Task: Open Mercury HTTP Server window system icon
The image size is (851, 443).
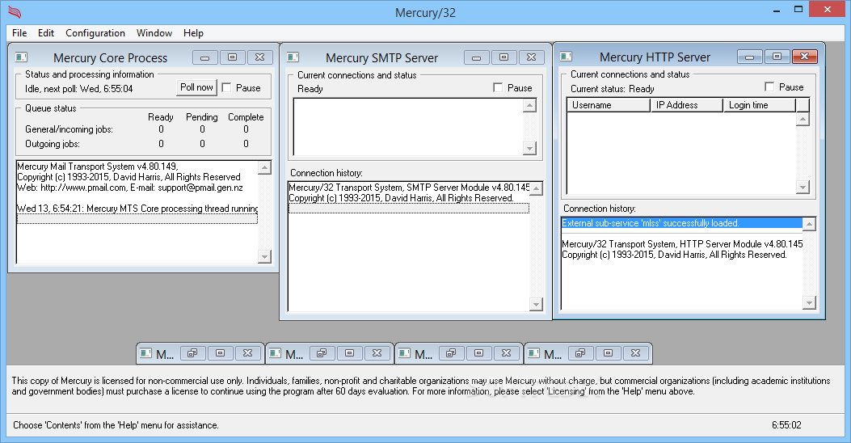Action: (566, 57)
